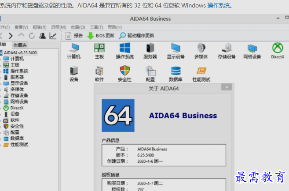Click 购买日期 value 2020-4-7 周二
This screenshot has width=289, height=191.
coord(150,184)
